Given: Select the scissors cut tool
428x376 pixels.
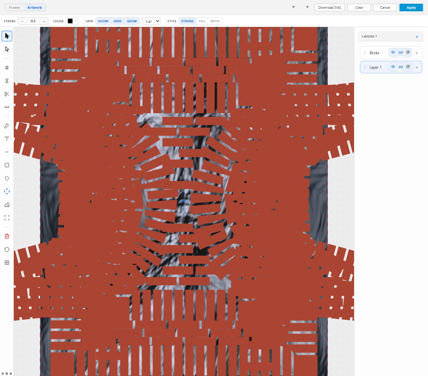Looking at the screenshot, I should click(x=7, y=94).
